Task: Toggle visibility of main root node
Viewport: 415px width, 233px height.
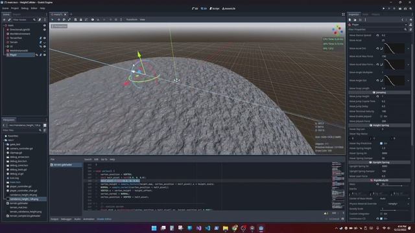Action: (45, 25)
